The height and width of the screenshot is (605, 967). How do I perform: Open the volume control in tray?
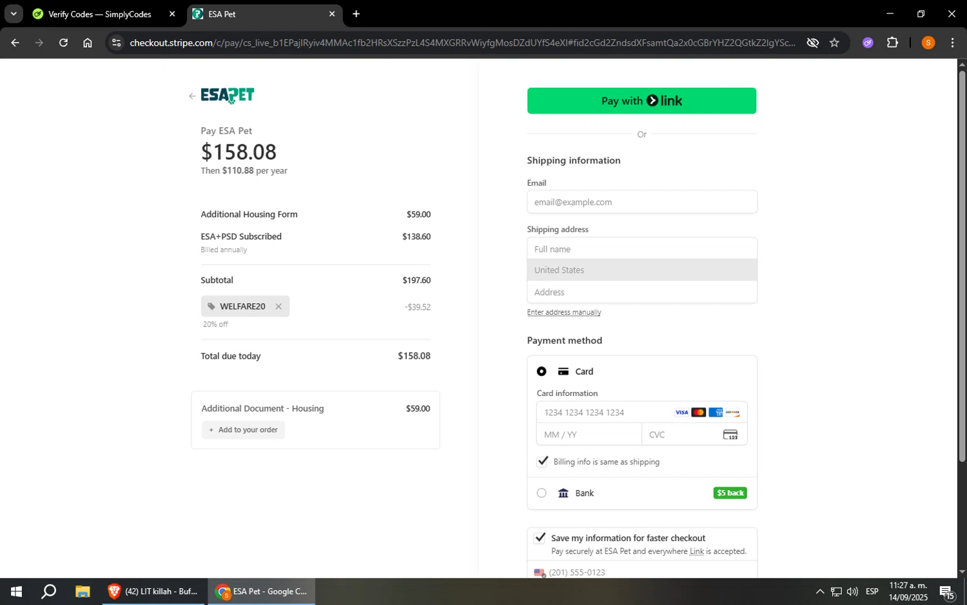tap(852, 591)
